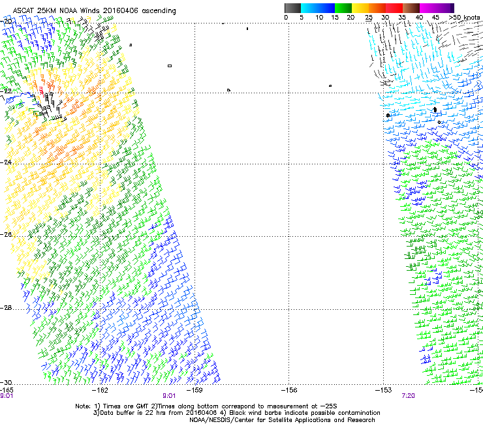The image size is (483, 424).
Task: Click the '40' knots legend label
Action: pyautogui.click(x=419, y=18)
